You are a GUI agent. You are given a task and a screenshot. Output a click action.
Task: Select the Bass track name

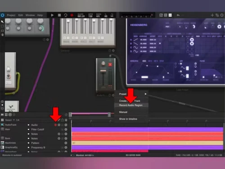click(x=8, y=138)
